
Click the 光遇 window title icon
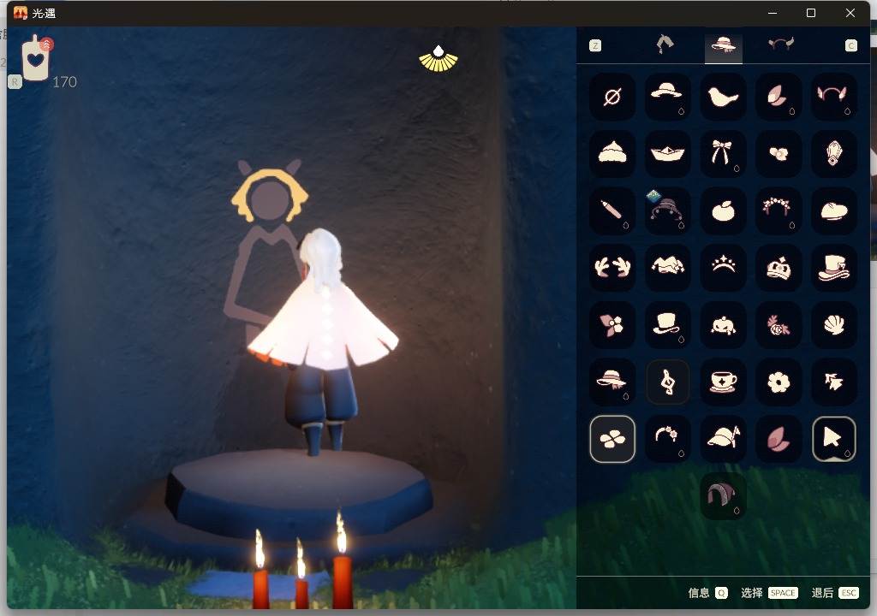click(21, 13)
